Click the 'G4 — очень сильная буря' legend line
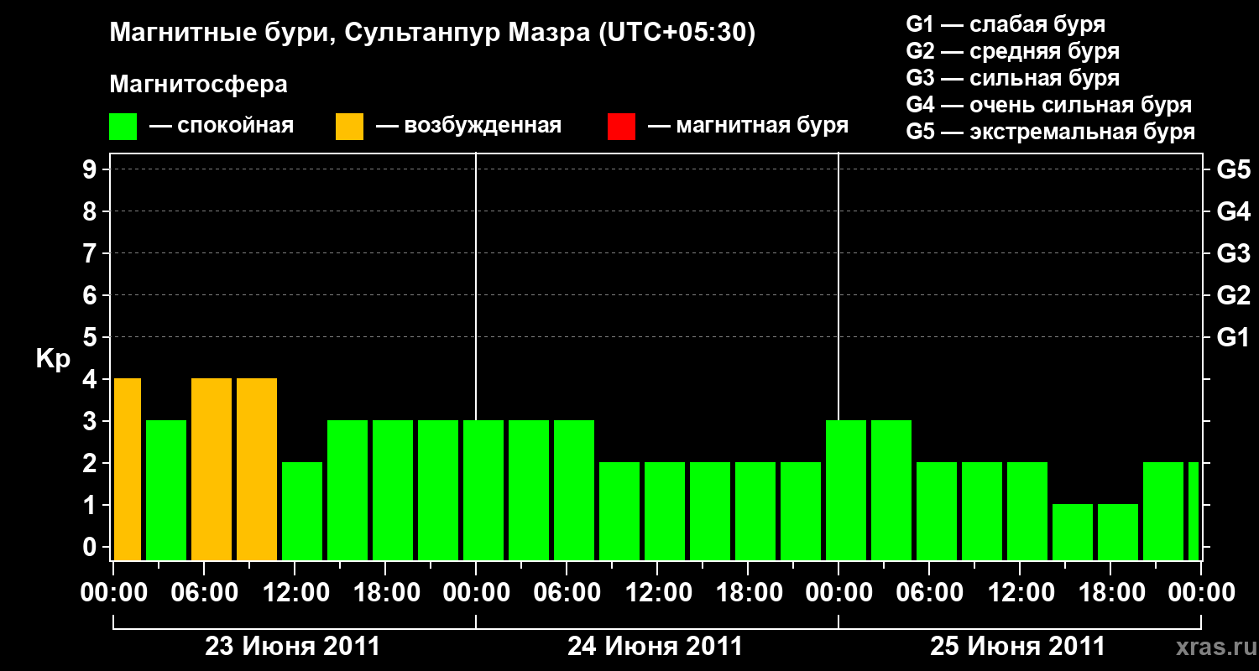Image resolution: width=1259 pixels, height=671 pixels. click(1049, 105)
